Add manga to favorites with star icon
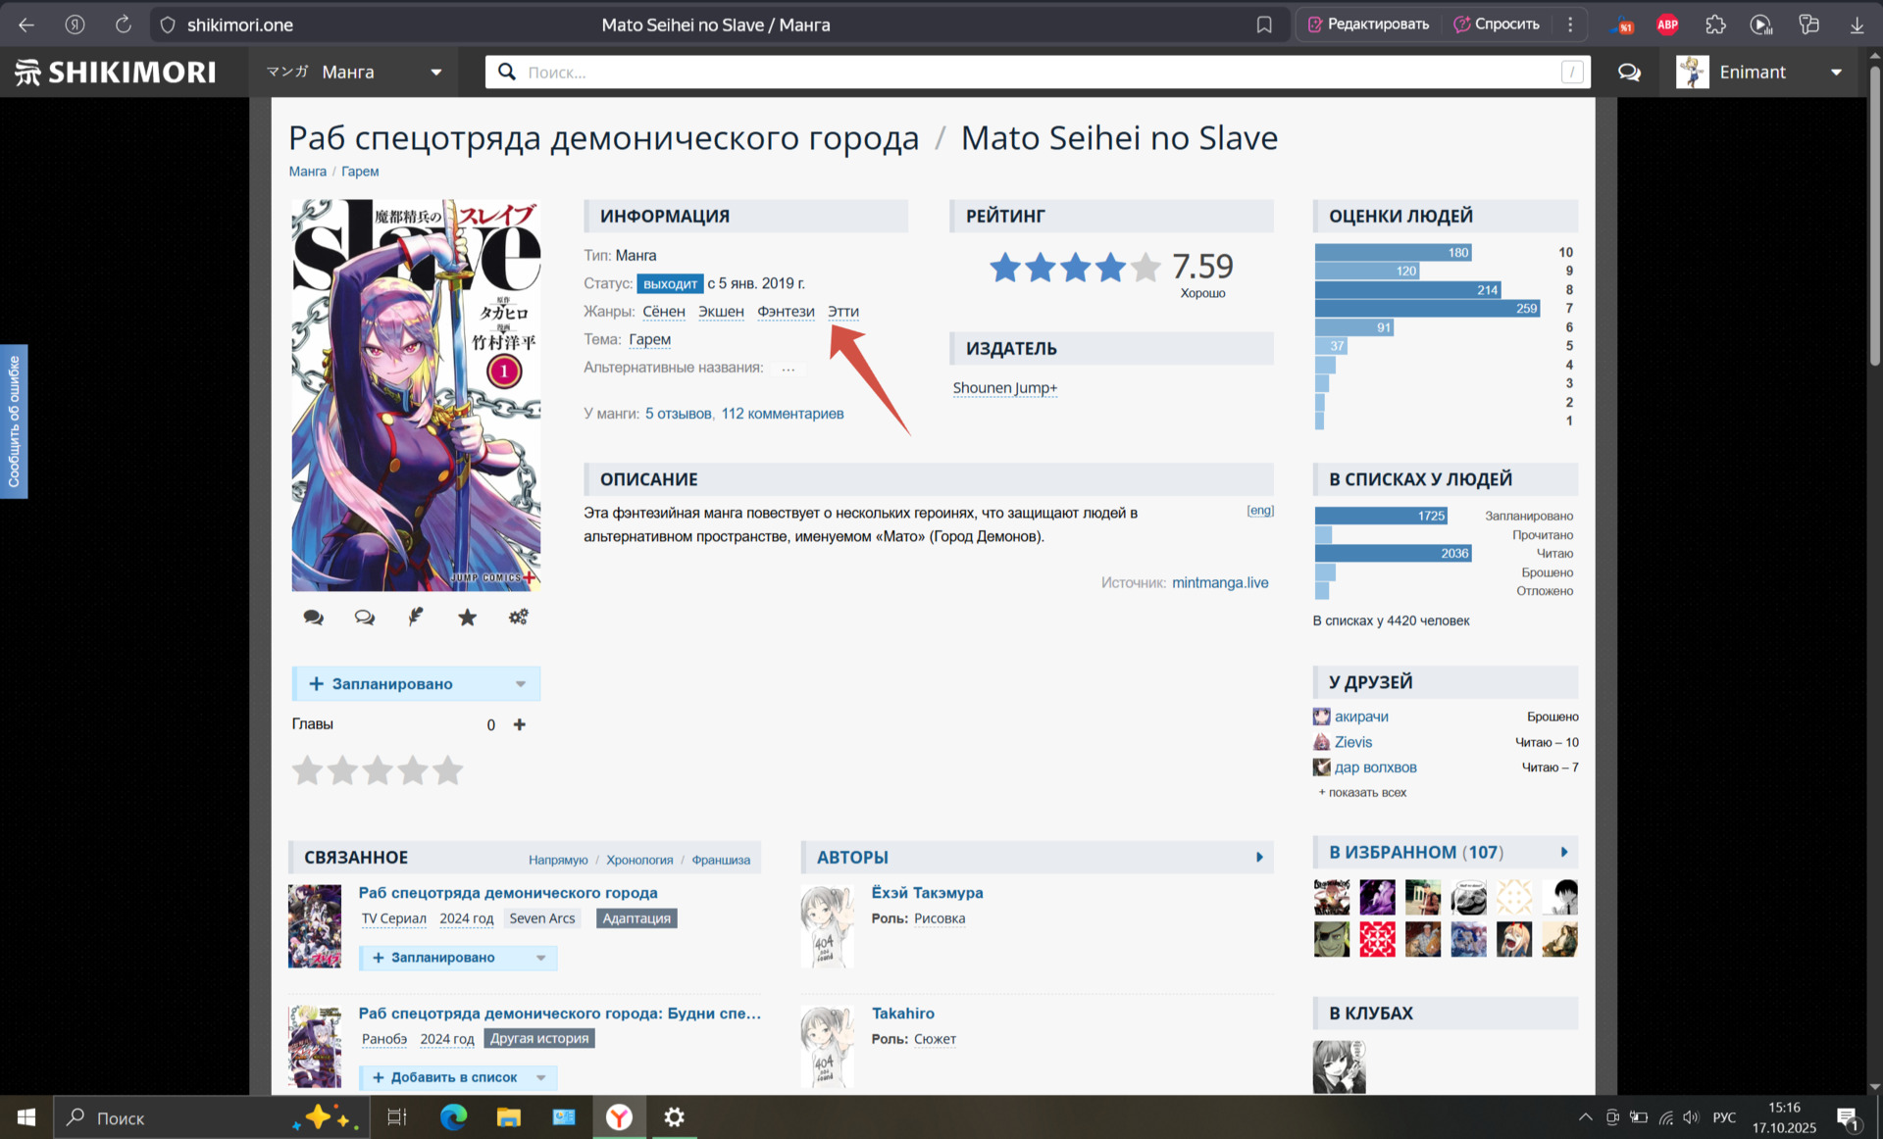This screenshot has height=1139, width=1883. [x=467, y=617]
